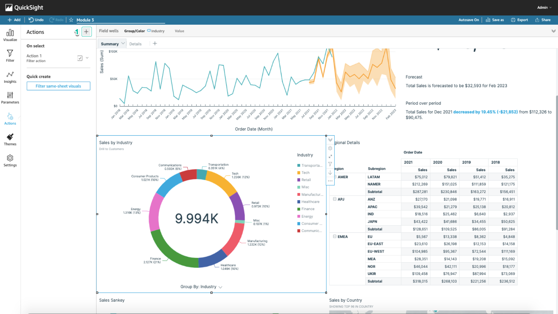This screenshot has width=558, height=314.
Task: Click the Value field well
Action: click(x=179, y=31)
